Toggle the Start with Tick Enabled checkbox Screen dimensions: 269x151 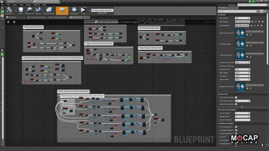(x=236, y=98)
